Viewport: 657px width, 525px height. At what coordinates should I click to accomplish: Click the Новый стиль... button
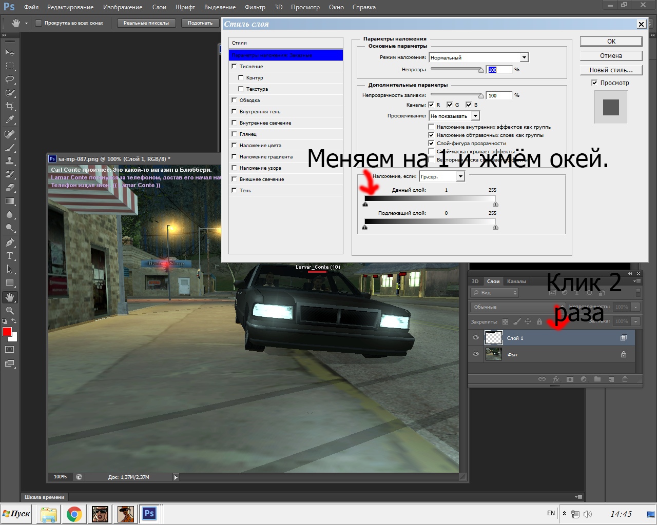coord(611,70)
